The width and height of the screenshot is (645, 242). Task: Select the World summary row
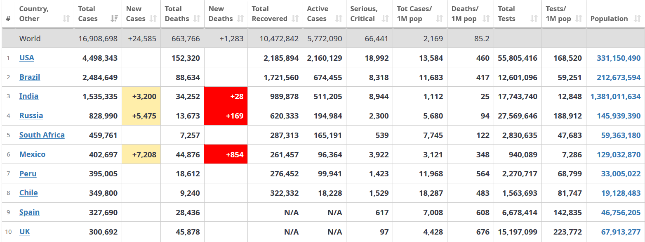pos(30,39)
